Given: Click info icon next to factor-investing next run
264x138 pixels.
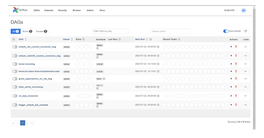Looking at the screenshot, I should 158,64.
